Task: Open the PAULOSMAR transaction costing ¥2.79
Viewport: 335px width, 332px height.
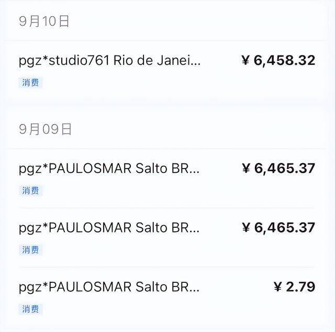Action: point(109,287)
